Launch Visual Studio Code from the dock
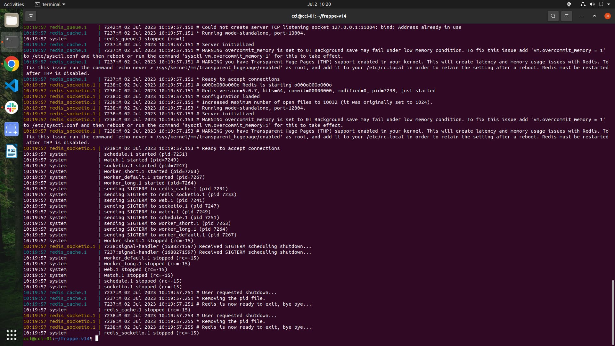The width and height of the screenshot is (615, 346). 12,86
